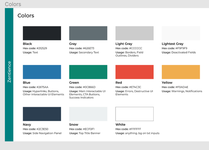Select the Light Gray color swatch
This screenshot has height=150, width=209.
[135, 33]
